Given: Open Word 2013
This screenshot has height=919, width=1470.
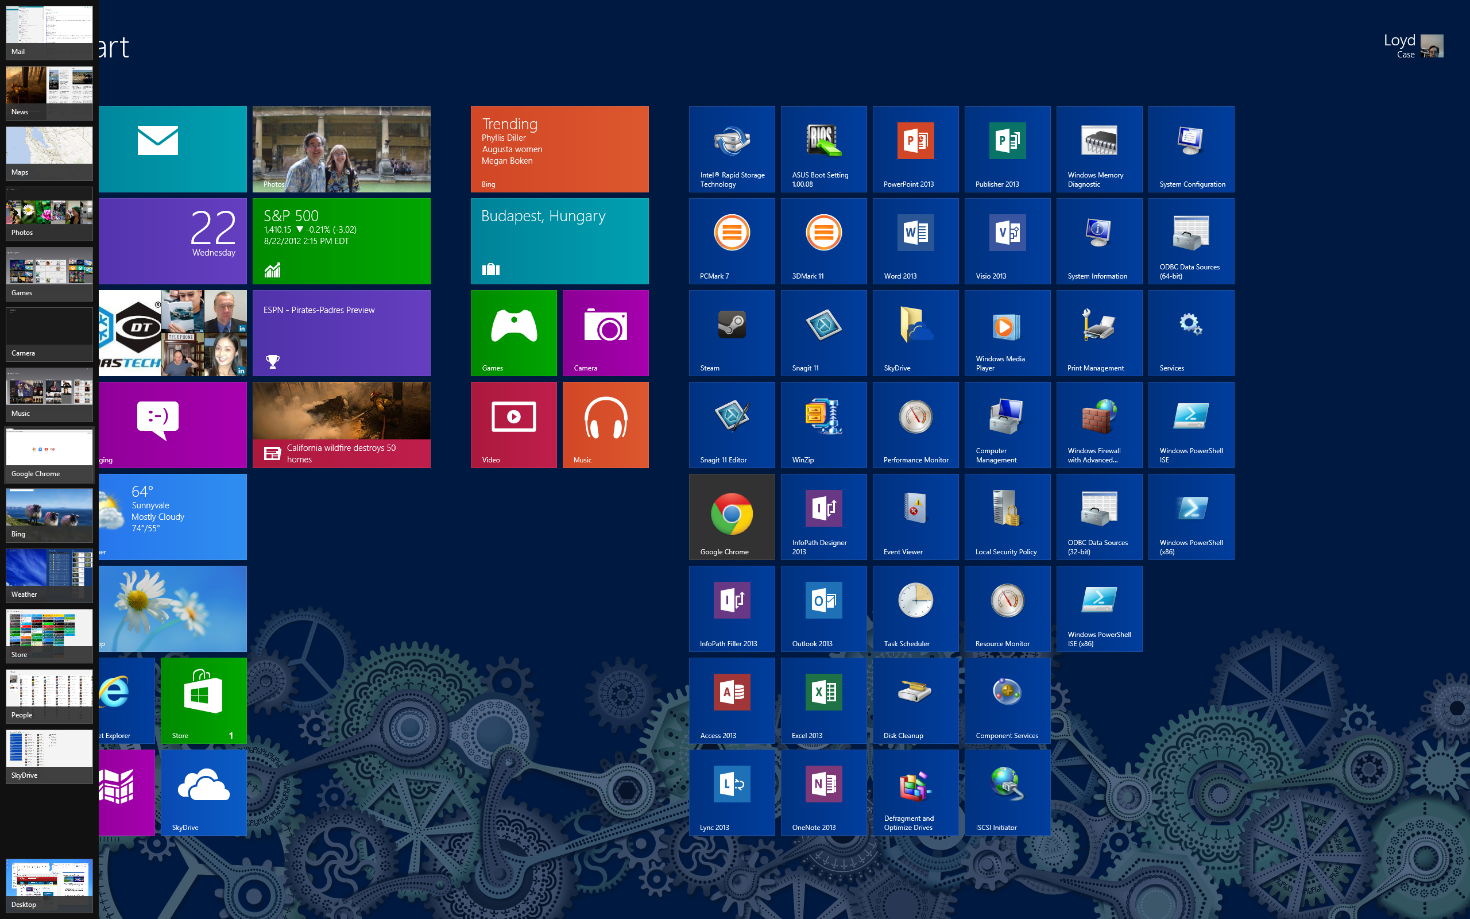Looking at the screenshot, I should (915, 241).
